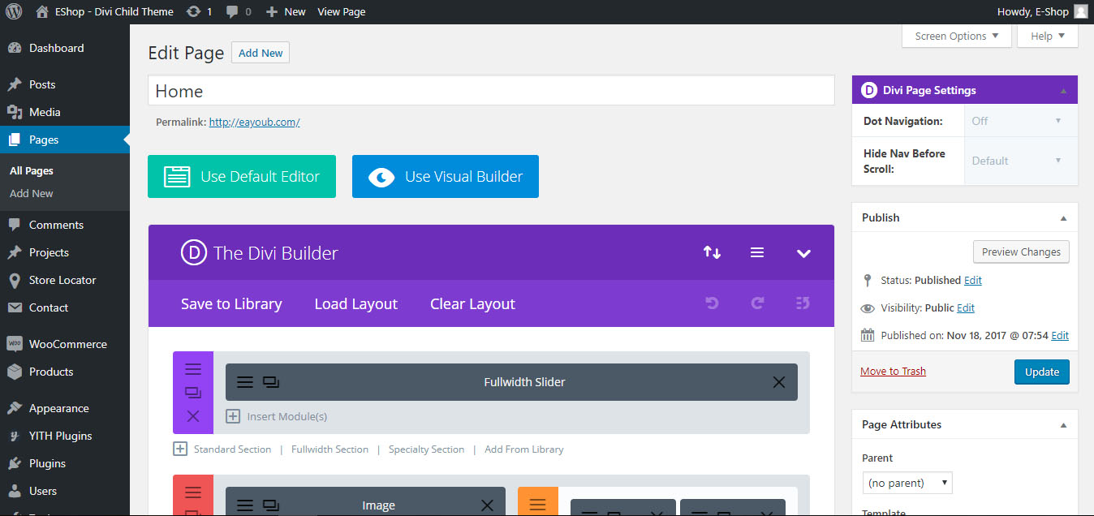Open Howdy, E-Shop account menu
Image resolution: width=1094 pixels, height=516 pixels.
[x=1042, y=11]
